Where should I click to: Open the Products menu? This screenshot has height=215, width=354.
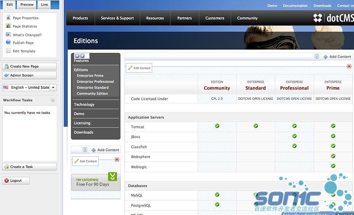81,18
